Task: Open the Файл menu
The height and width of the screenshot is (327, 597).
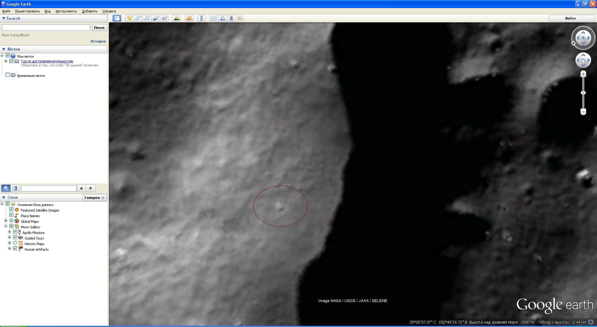Action: click(x=6, y=11)
